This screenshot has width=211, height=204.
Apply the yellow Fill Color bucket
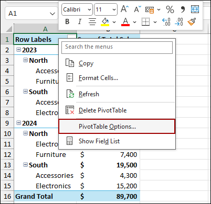pyautogui.click(x=105, y=22)
